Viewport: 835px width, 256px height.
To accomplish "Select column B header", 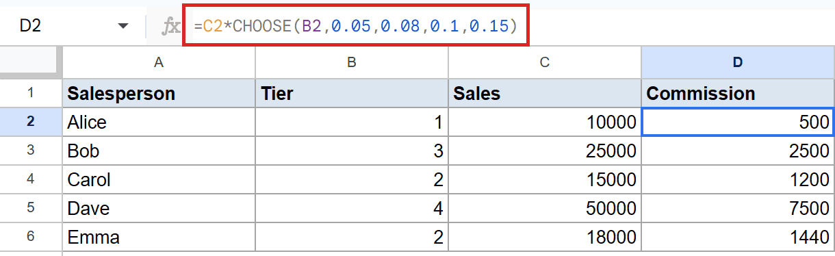I will coord(352,62).
